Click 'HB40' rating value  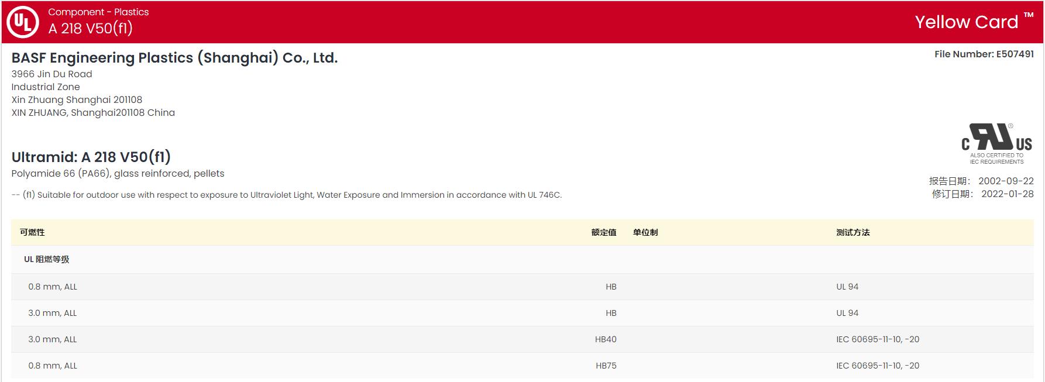coord(606,339)
